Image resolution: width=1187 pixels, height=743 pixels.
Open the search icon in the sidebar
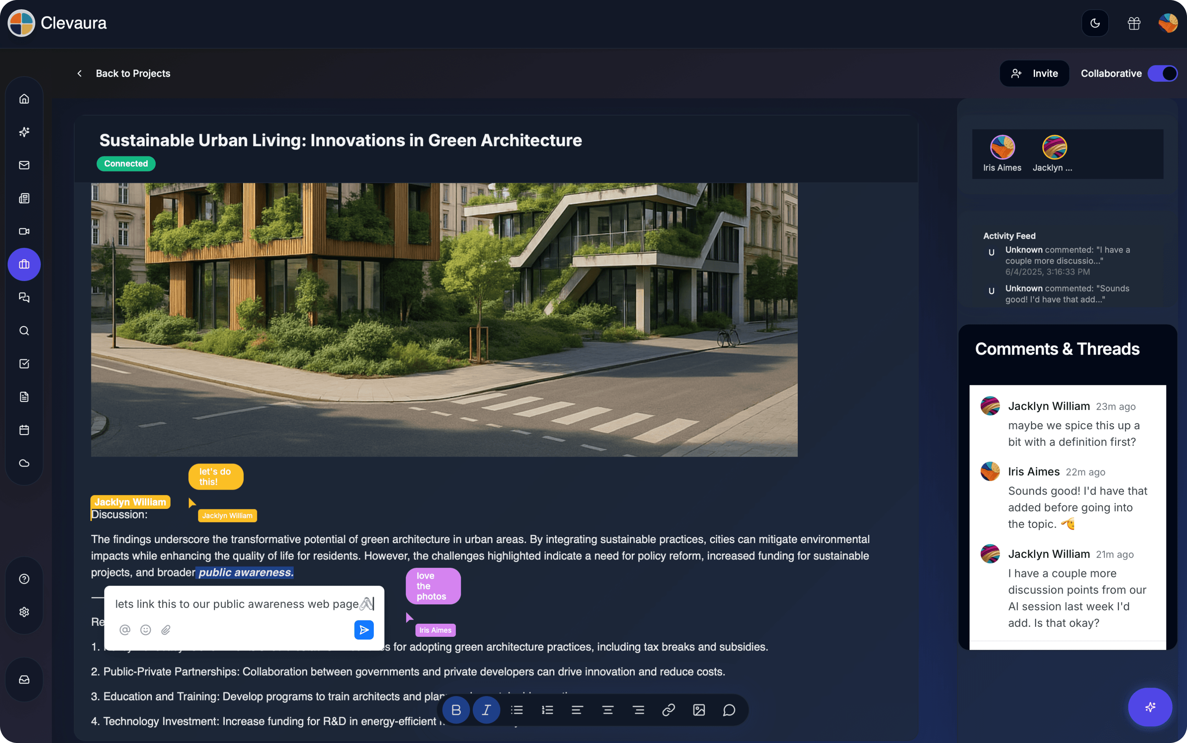pos(24,331)
